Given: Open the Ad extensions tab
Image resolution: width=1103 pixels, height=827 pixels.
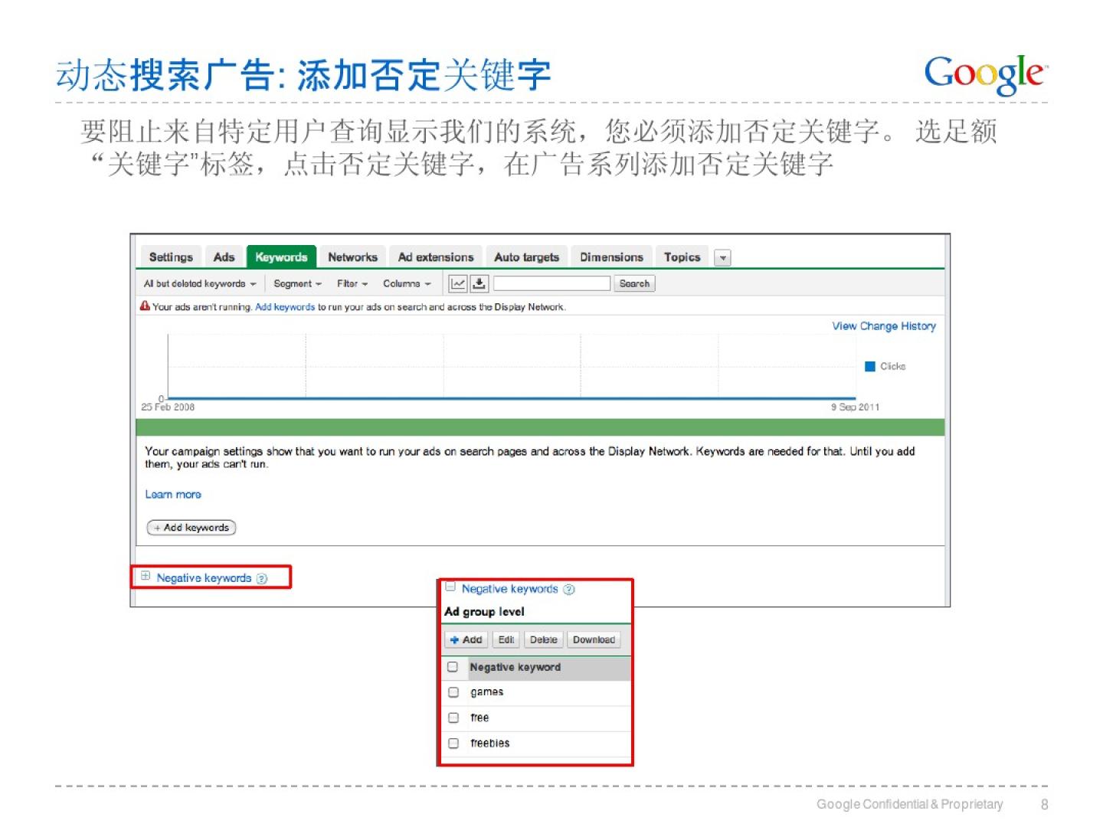Looking at the screenshot, I should (x=435, y=257).
